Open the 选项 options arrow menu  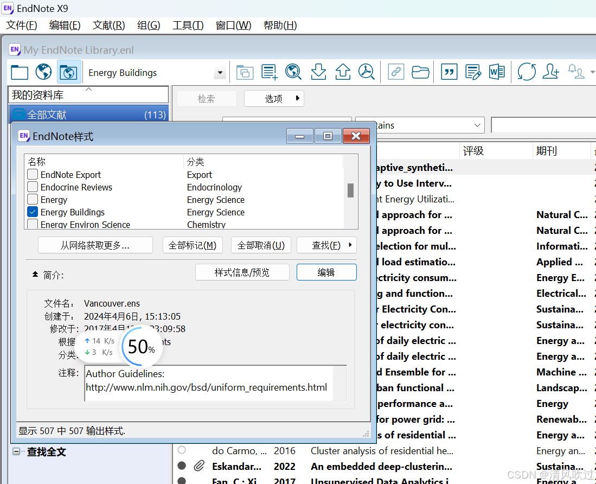click(298, 98)
